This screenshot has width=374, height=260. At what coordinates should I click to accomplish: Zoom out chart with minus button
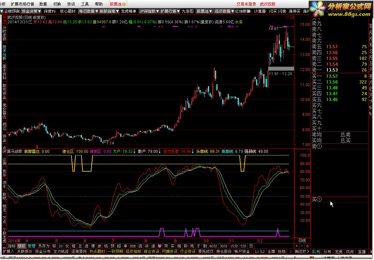click(x=302, y=246)
